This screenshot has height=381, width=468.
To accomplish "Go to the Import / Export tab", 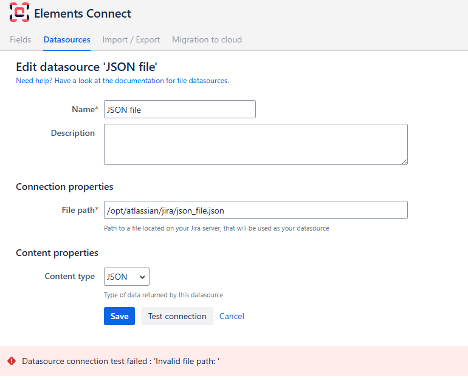I will 131,39.
